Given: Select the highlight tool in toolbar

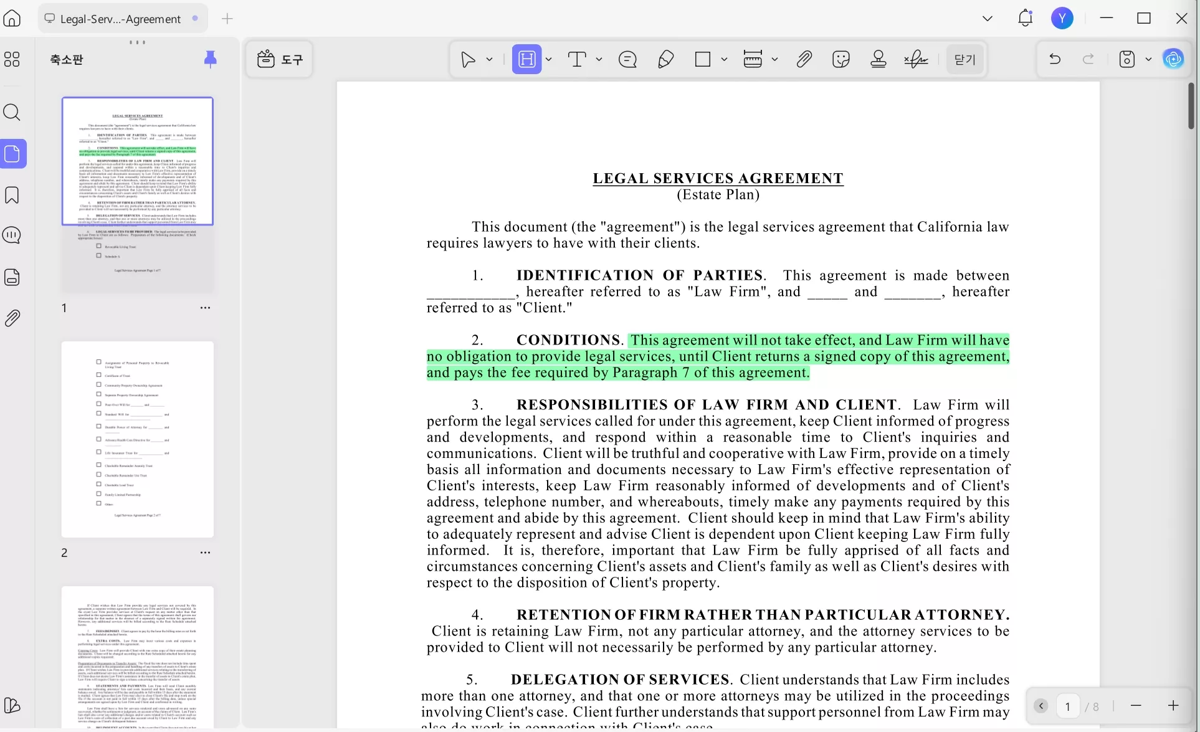Looking at the screenshot, I should pyautogui.click(x=526, y=59).
